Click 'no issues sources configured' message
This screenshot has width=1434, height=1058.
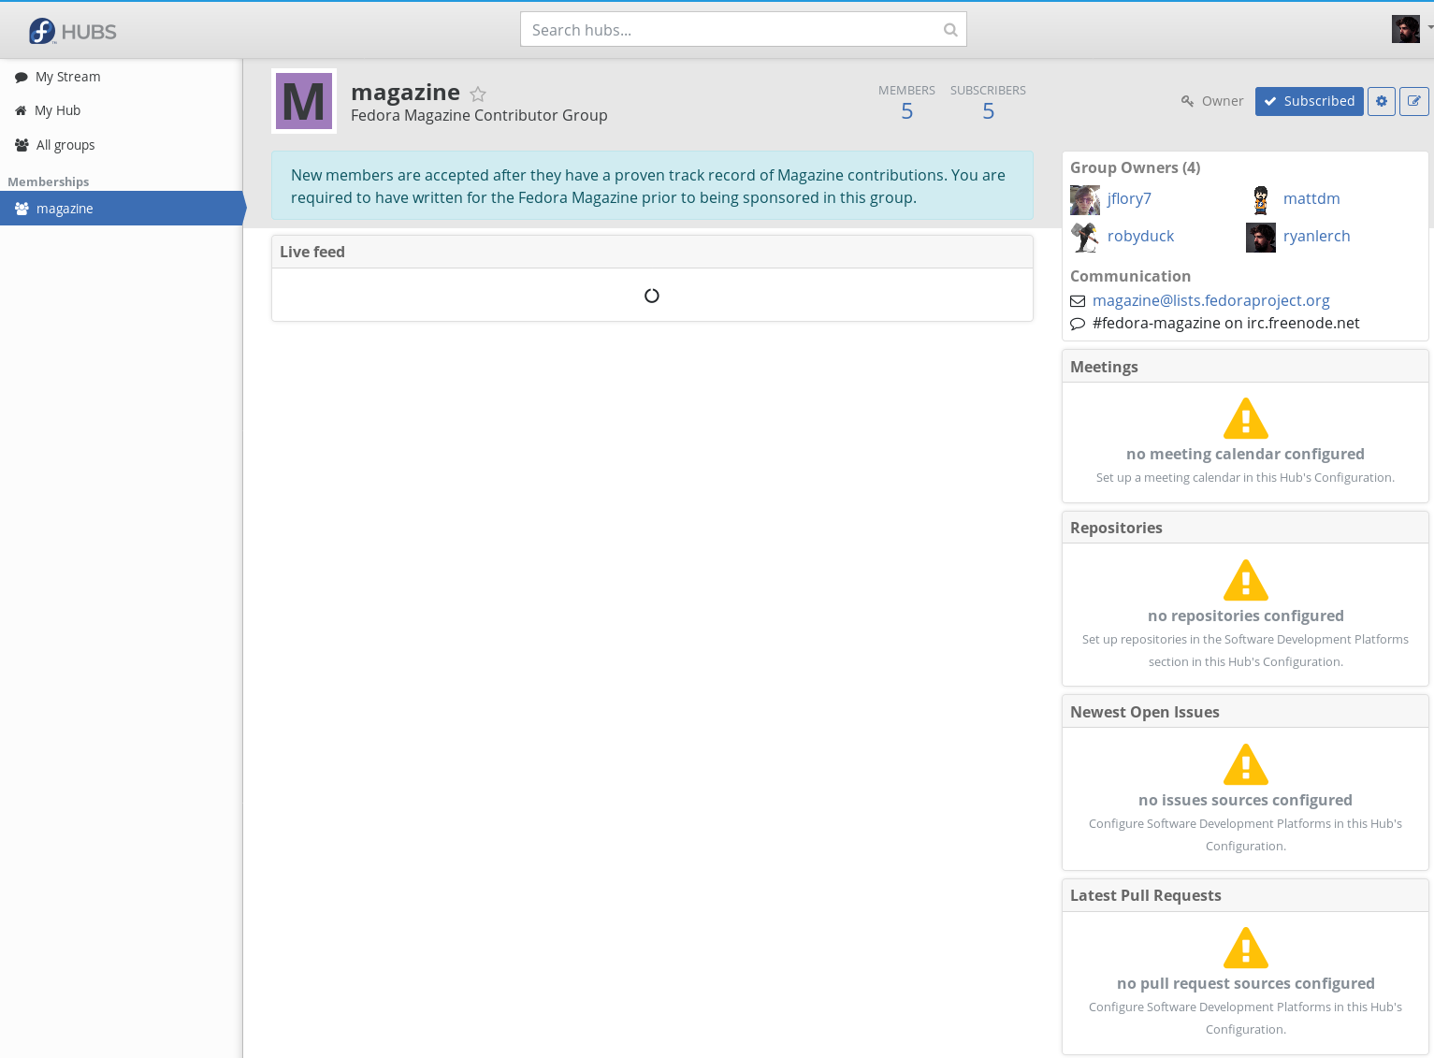point(1245,800)
